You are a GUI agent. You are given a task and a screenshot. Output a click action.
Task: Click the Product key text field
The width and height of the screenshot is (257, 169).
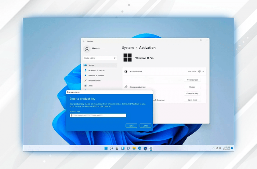98,115
